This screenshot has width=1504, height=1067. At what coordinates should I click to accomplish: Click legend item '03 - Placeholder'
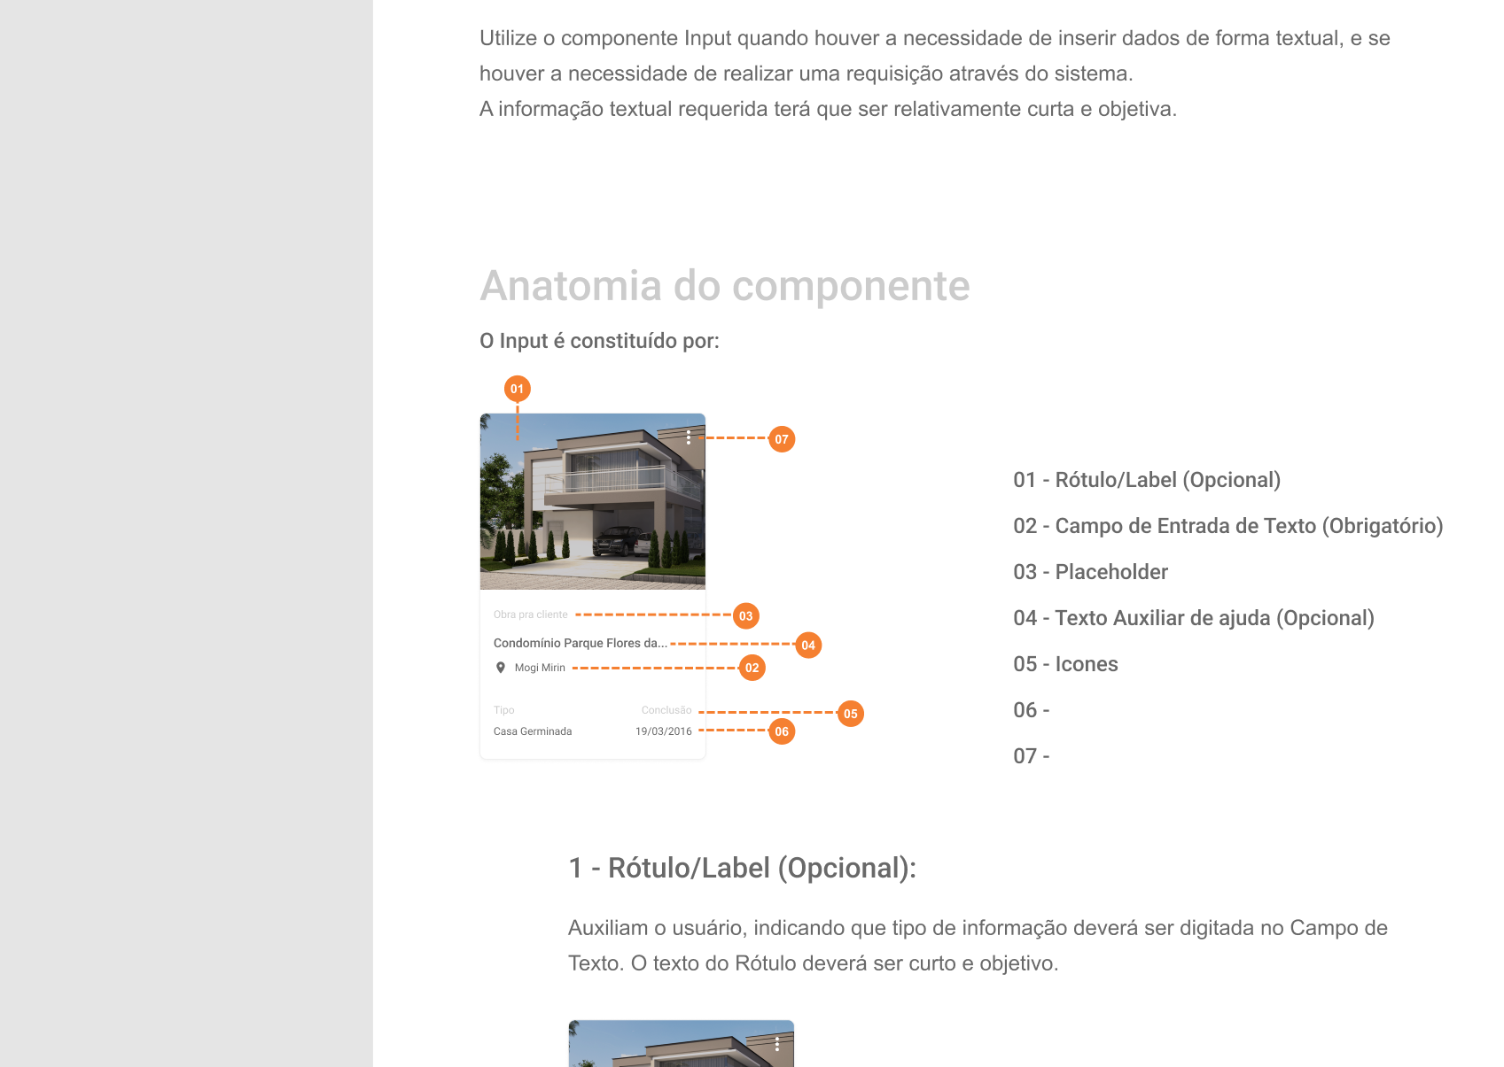tap(1091, 572)
